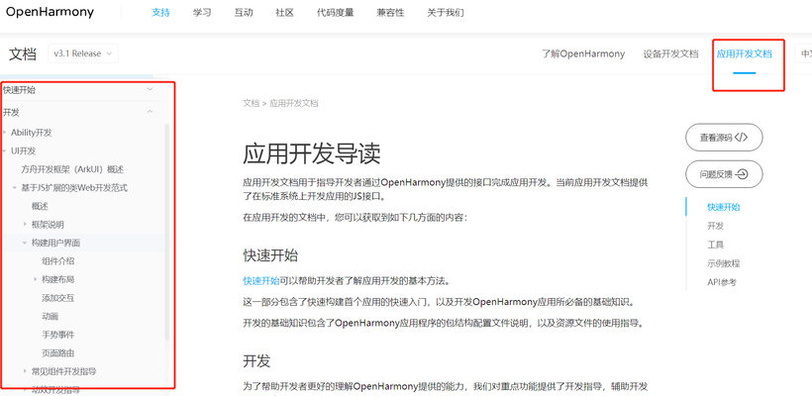This screenshot has height=396, width=812.
Task: Click the 查看源码 button
Action: pos(724,138)
